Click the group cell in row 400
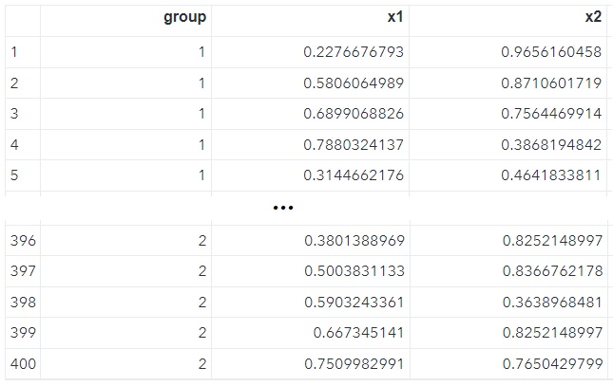 [201, 364]
